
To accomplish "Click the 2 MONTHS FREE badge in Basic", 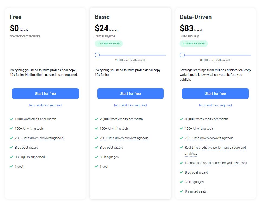I will pos(109,44).
